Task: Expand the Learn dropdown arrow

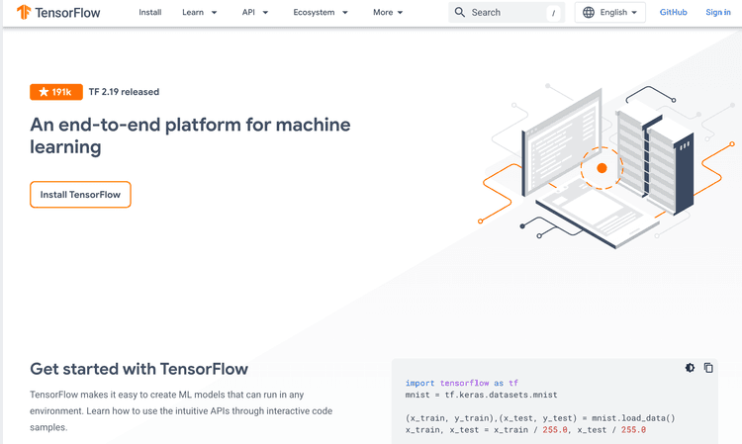Action: 214,13
